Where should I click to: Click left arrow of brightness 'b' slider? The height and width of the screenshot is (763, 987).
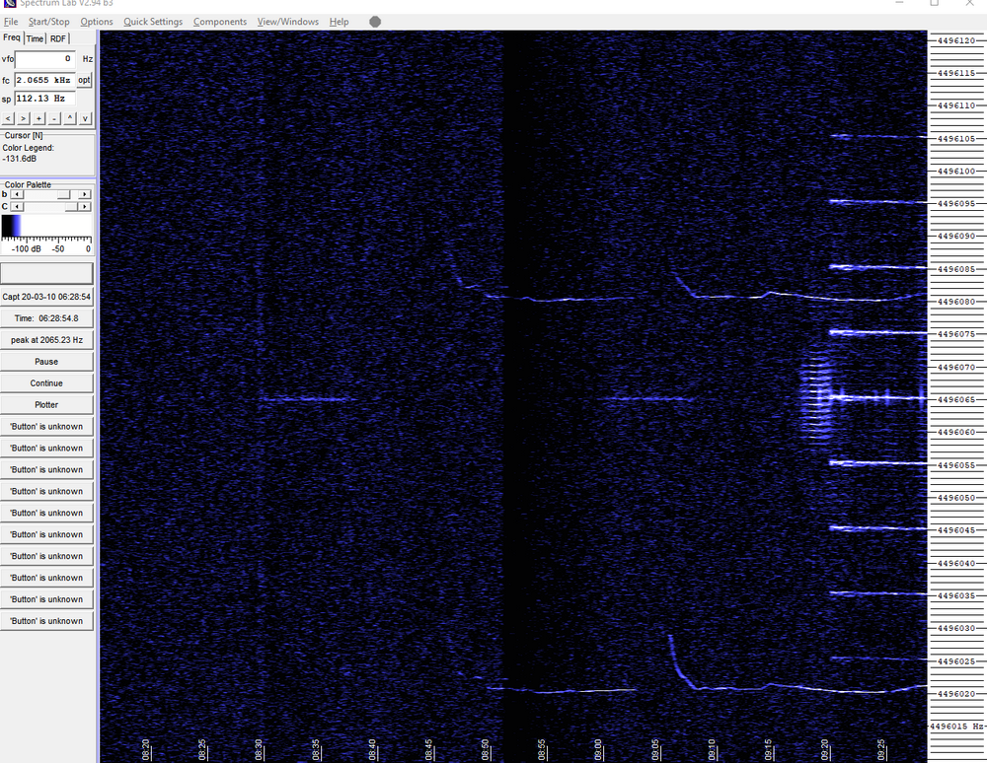pyautogui.click(x=17, y=194)
